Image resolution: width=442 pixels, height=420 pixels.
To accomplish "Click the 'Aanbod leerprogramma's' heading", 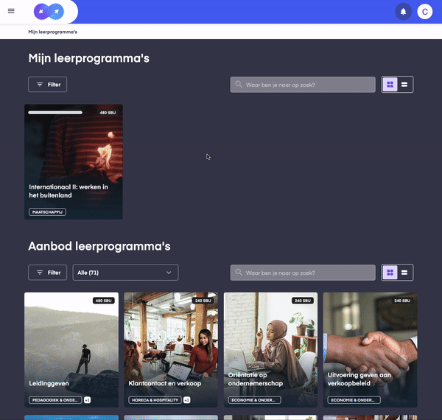I will click(x=99, y=246).
